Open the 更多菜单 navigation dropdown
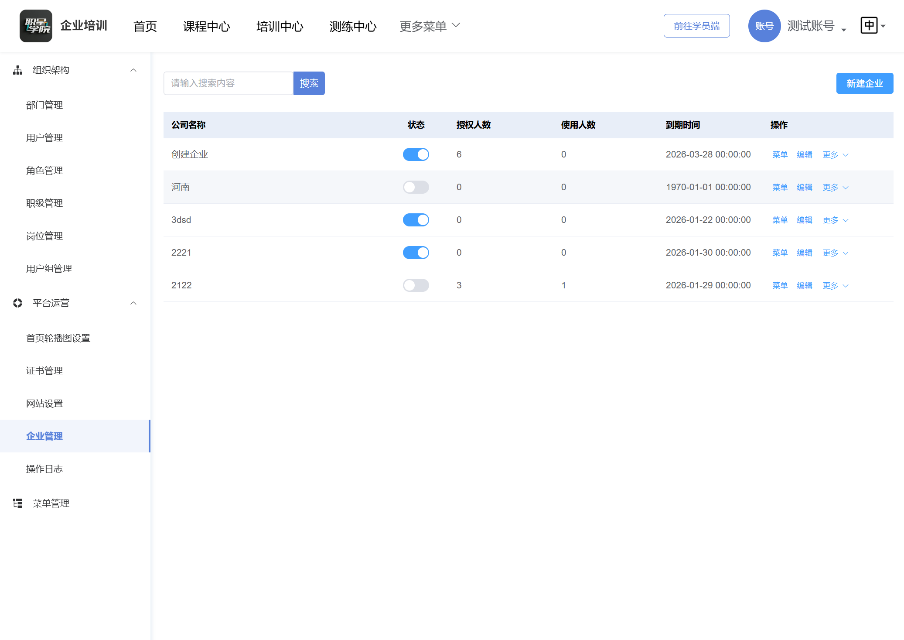The image size is (904, 640). point(429,26)
